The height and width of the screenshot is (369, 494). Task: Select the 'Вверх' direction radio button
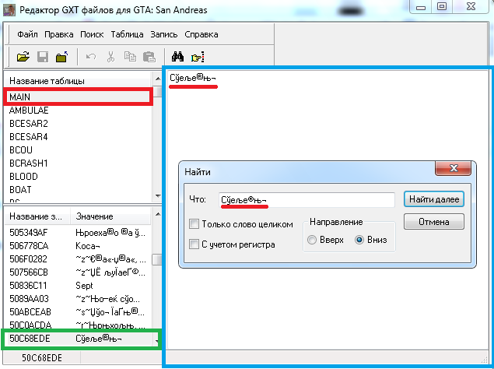point(313,240)
